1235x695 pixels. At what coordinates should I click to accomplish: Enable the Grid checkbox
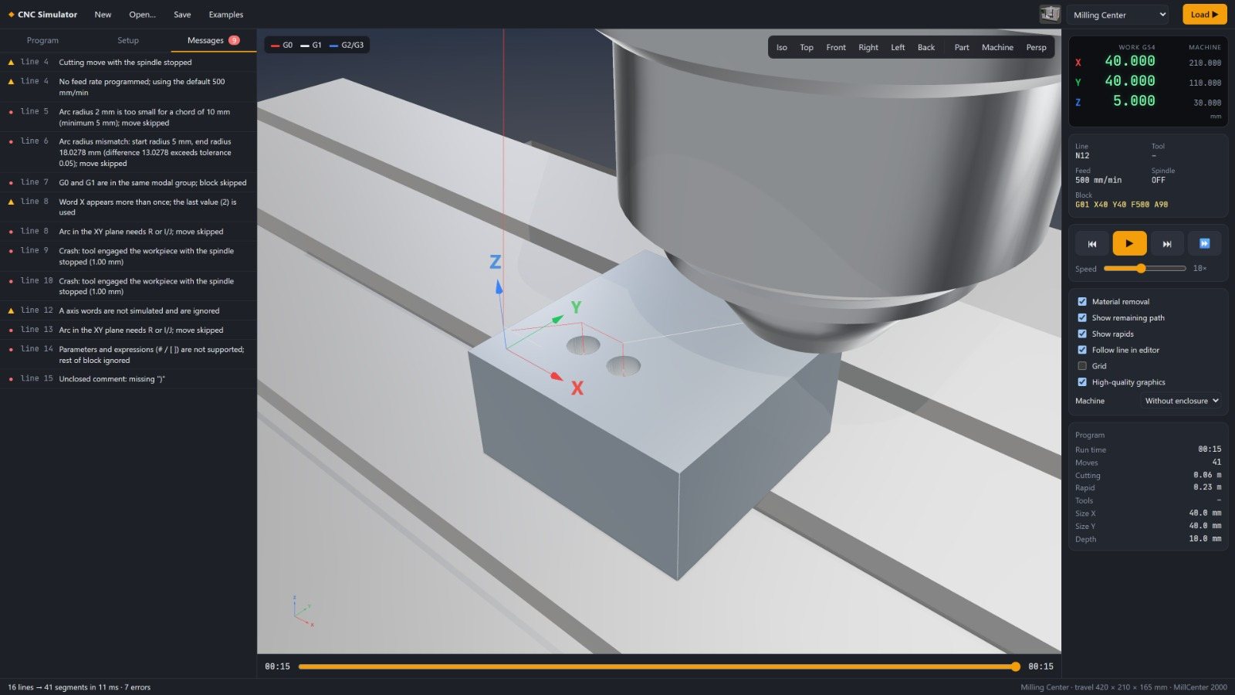coord(1082,366)
